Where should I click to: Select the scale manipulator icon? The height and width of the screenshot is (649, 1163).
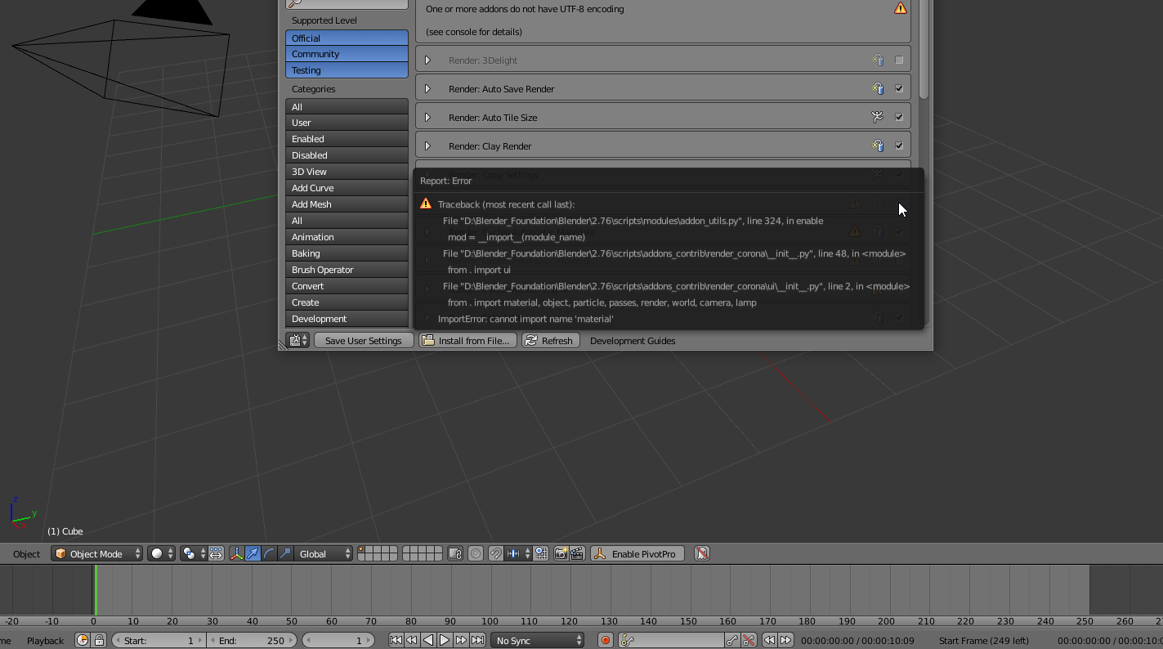coord(285,553)
